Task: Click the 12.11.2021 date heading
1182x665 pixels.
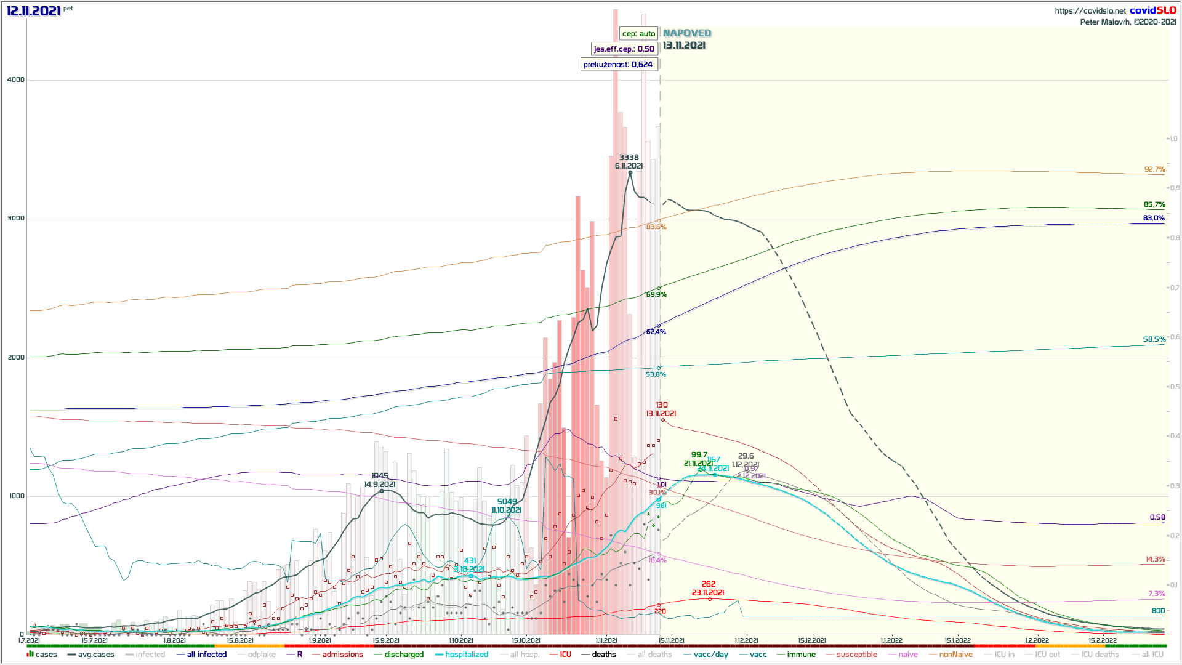Action: 33,10
